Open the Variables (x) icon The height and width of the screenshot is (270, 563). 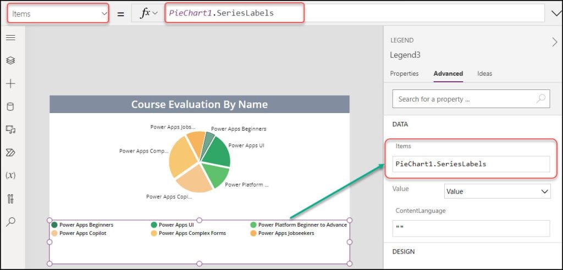[x=11, y=176]
